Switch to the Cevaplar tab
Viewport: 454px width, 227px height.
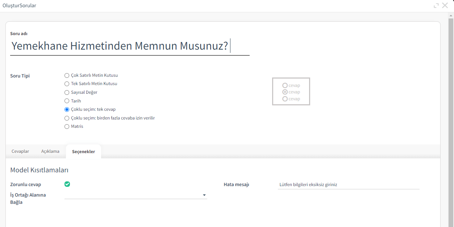tap(20, 151)
